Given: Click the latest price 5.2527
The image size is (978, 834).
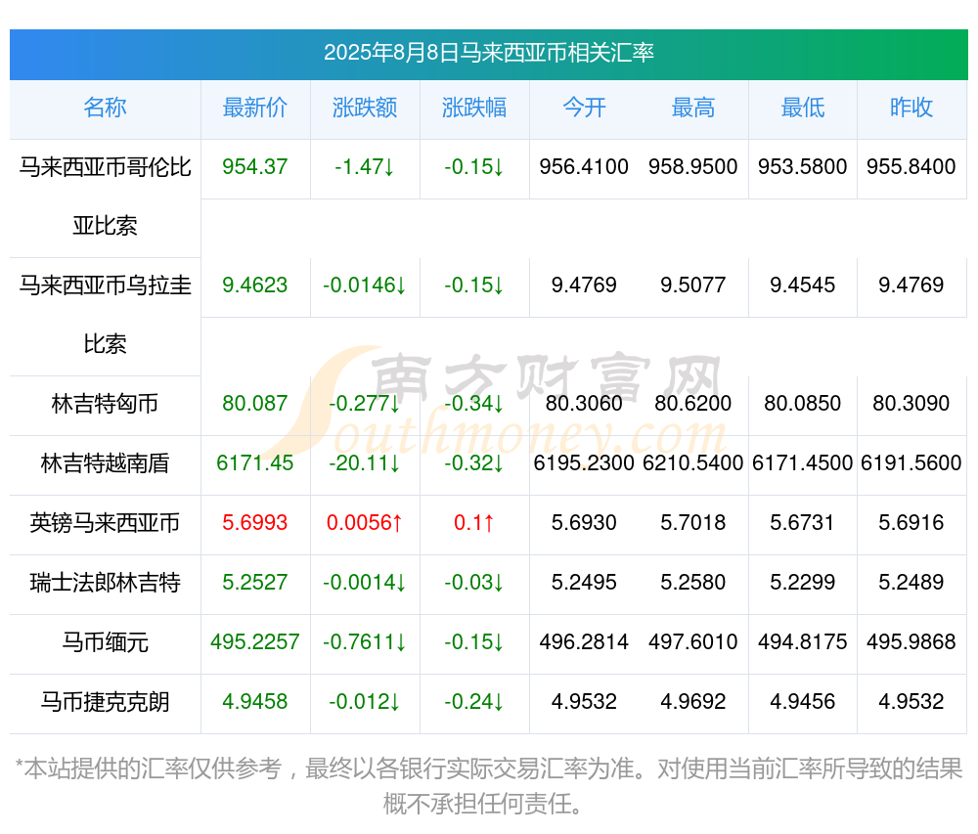Looking at the screenshot, I should (x=255, y=582).
